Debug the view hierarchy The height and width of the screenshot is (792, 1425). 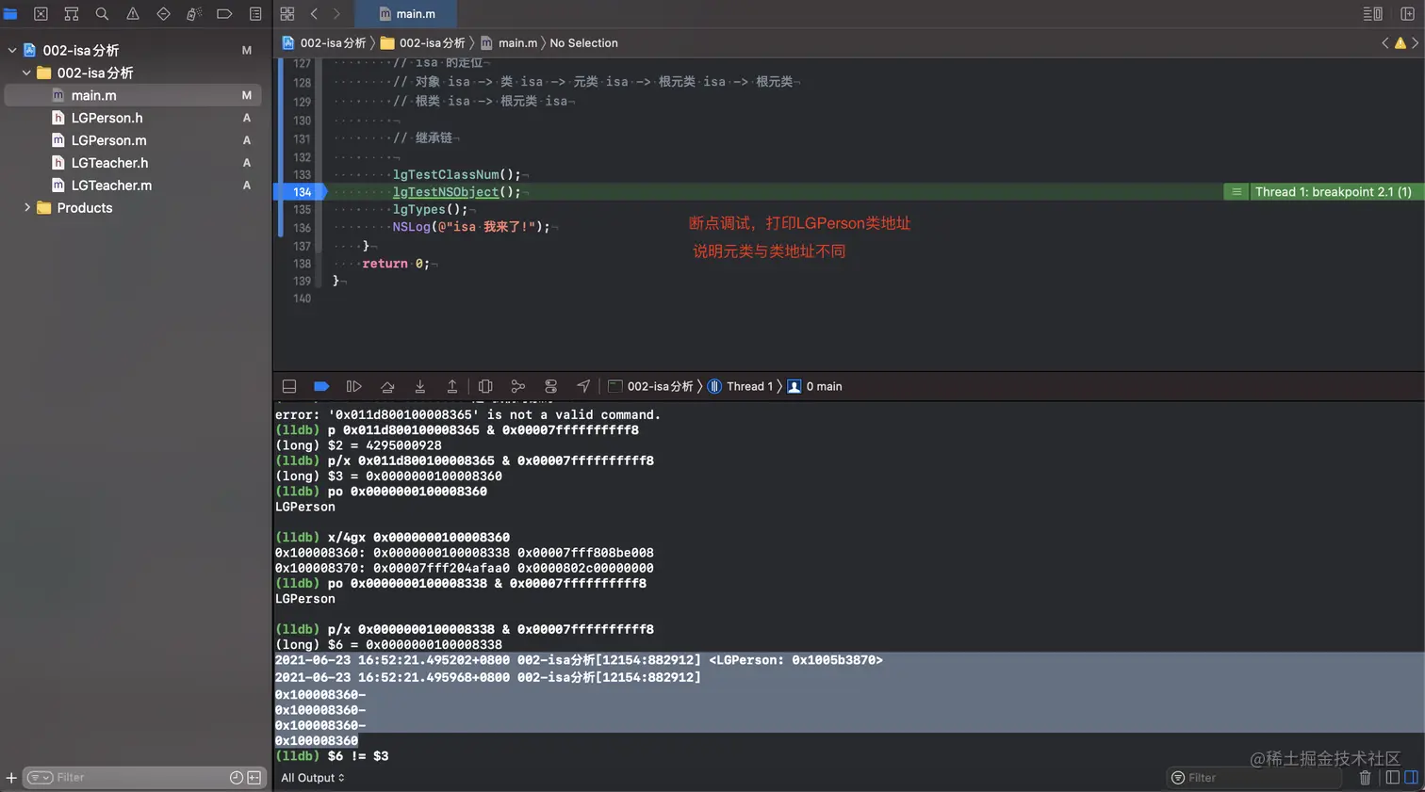coord(485,386)
